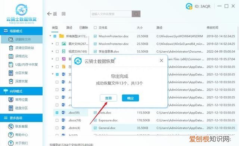Click 查看 to view recovered files
This screenshot has width=239, height=146.
pos(109,98)
